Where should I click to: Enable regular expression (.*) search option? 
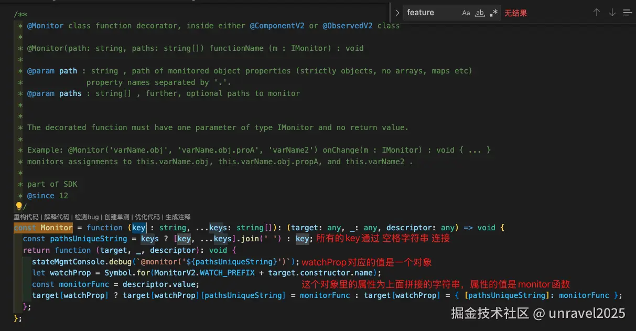coord(493,13)
